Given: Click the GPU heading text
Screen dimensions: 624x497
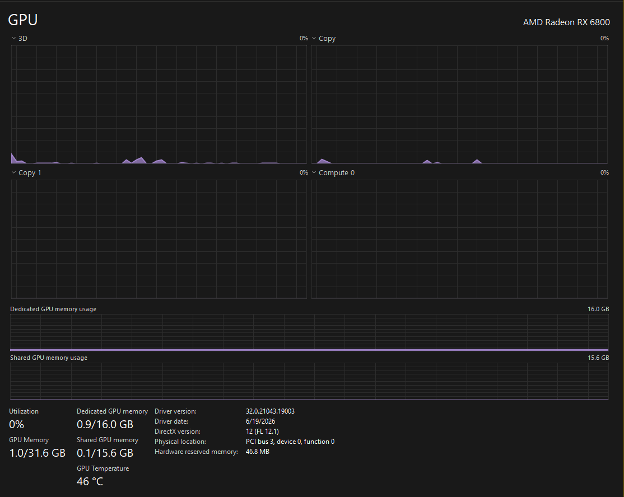Looking at the screenshot, I should [22, 20].
